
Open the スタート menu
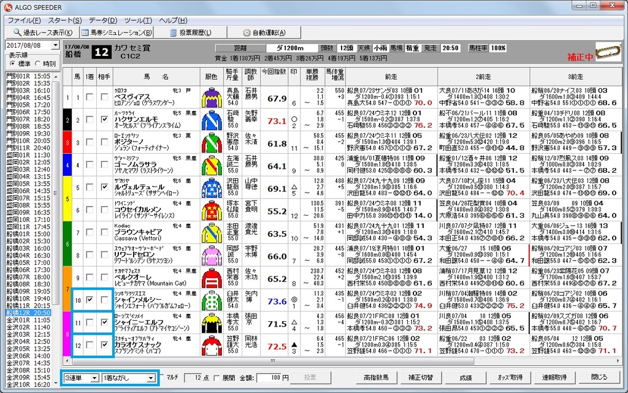coord(65,20)
